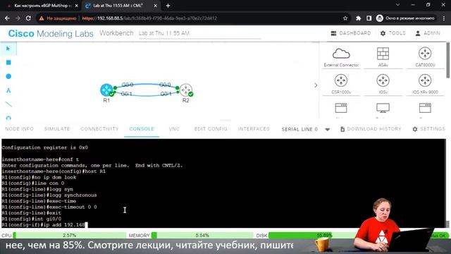This screenshot has width=451, height=254.
Task: Go to DASHBOARD
Action: (x=351, y=33)
